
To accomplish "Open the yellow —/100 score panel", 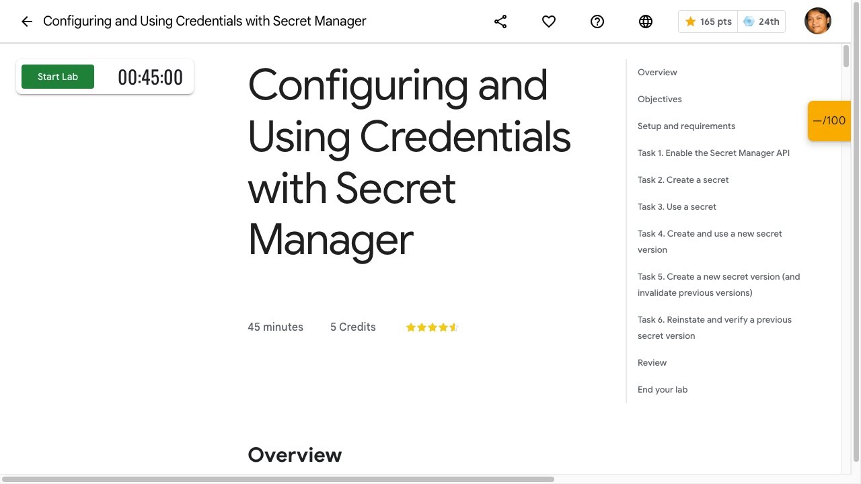I will click(x=829, y=121).
